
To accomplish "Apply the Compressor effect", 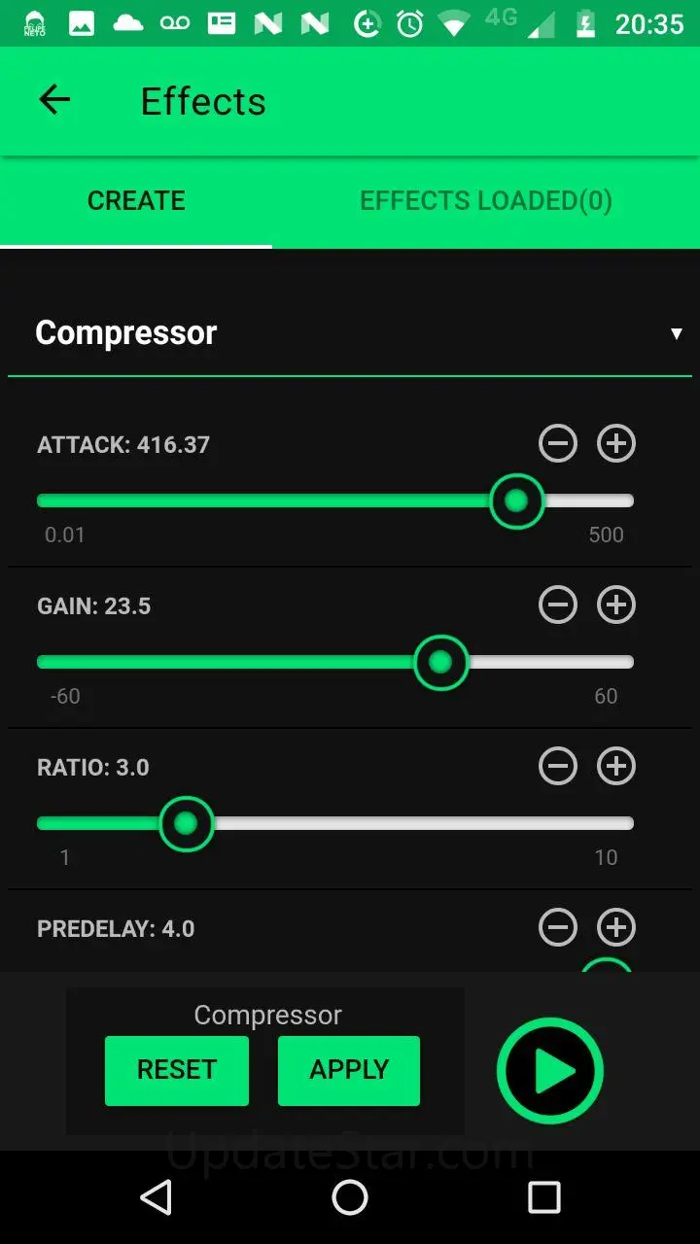I will [x=349, y=1070].
